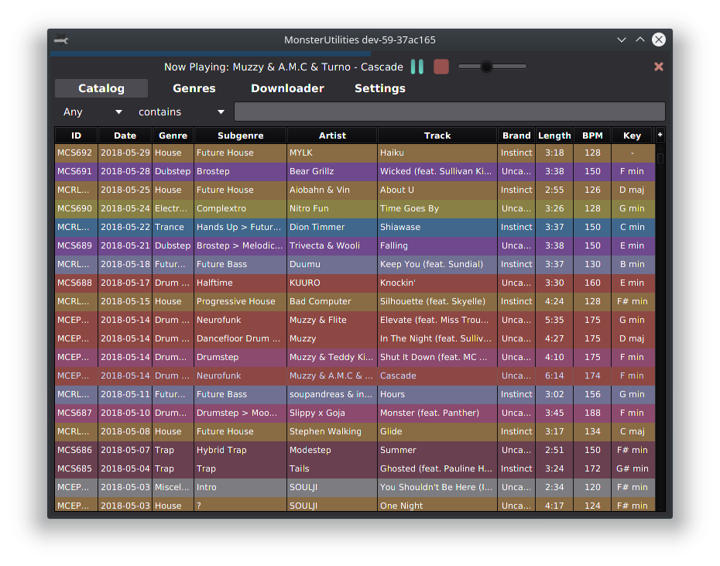Click the G# min key cell
This screenshot has height=566, width=720.
632,469
